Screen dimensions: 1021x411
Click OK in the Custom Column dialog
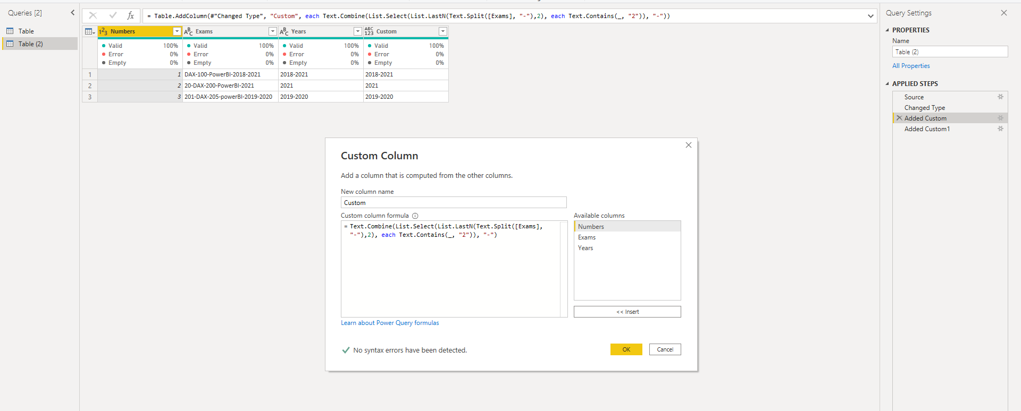tap(626, 349)
